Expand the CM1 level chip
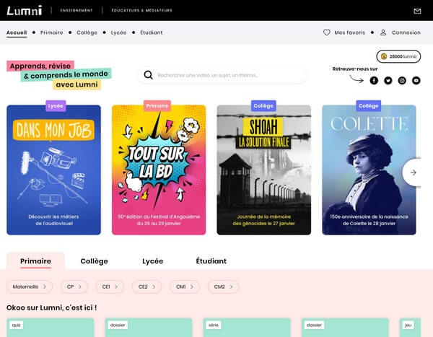This screenshot has width=433, height=337. click(x=185, y=286)
